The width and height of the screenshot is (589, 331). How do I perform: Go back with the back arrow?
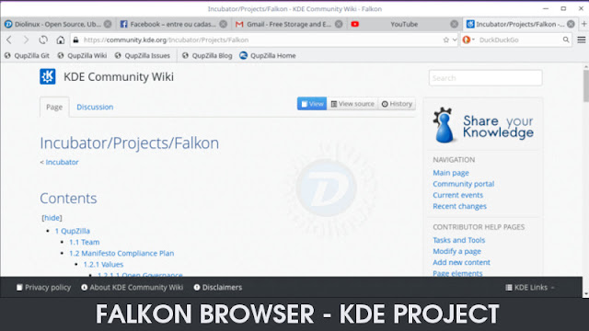9,40
